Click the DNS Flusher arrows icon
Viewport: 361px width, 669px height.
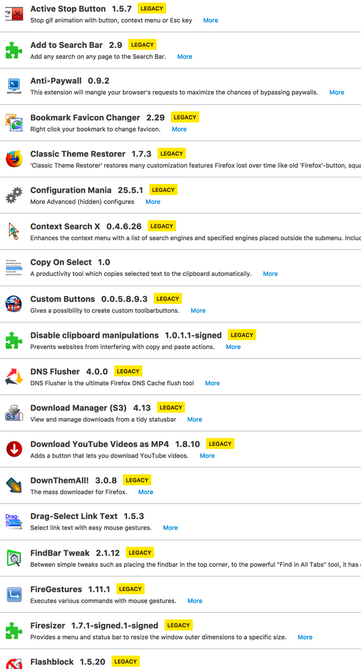[13, 377]
